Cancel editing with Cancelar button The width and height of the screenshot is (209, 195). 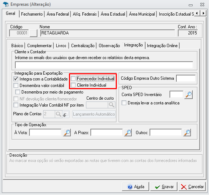pos(192,187)
